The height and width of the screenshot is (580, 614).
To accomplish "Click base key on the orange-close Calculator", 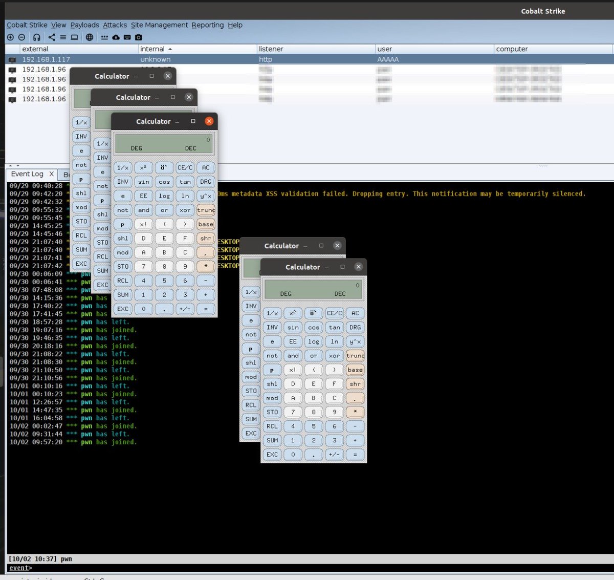I will click(x=206, y=224).
